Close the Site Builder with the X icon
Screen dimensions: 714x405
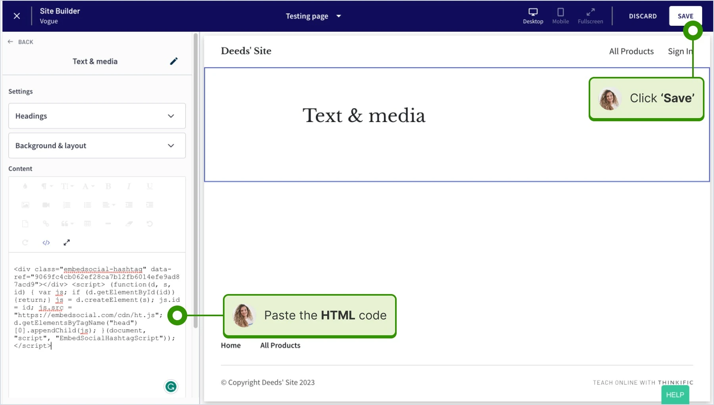coord(17,16)
